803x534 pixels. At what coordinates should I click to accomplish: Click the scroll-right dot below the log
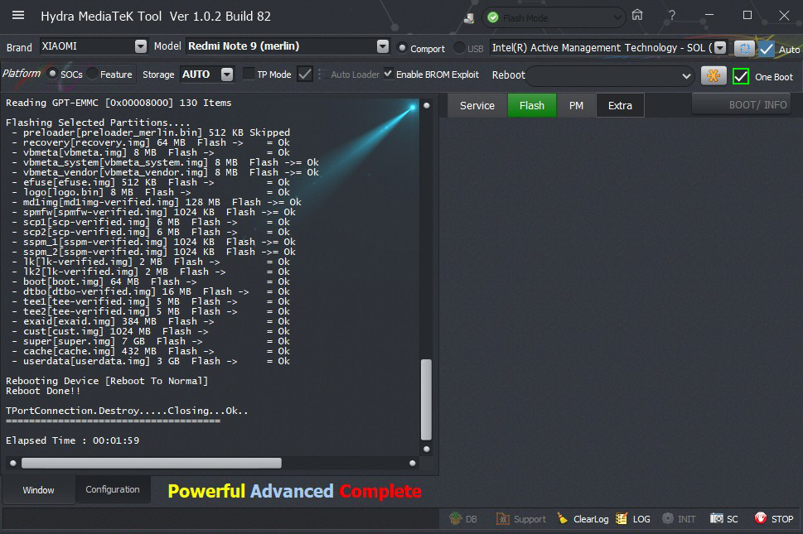coord(412,464)
